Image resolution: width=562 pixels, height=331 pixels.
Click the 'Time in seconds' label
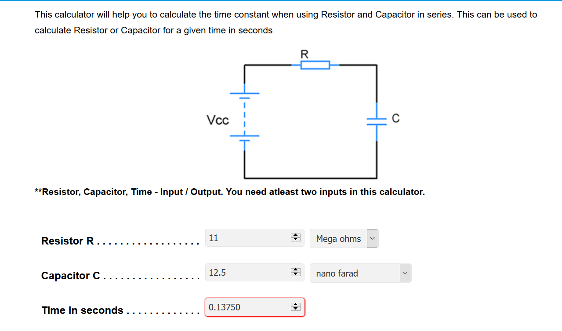83,310
